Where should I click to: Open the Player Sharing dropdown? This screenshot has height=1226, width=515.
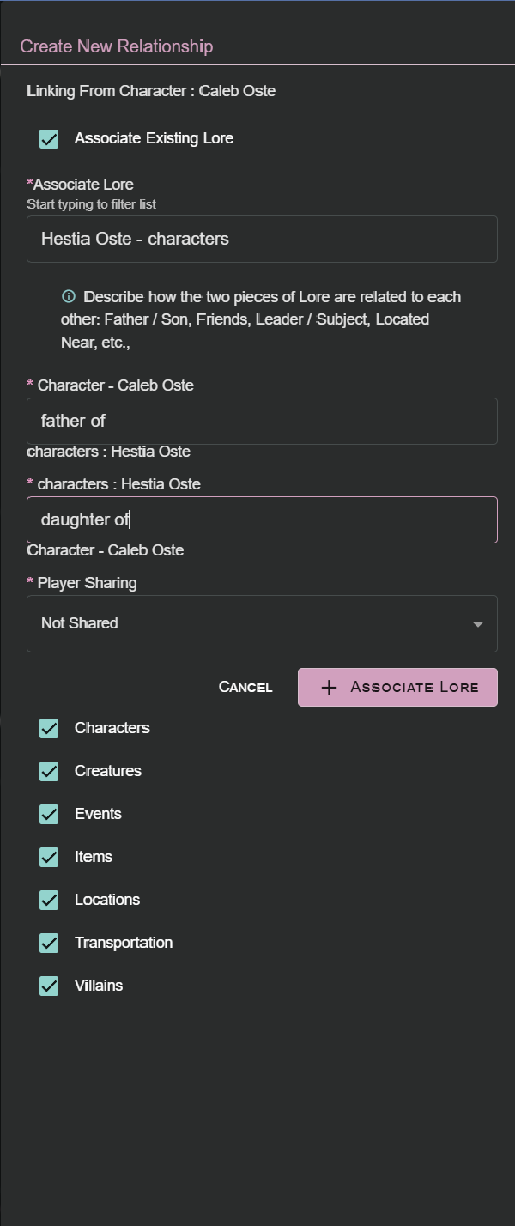262,623
